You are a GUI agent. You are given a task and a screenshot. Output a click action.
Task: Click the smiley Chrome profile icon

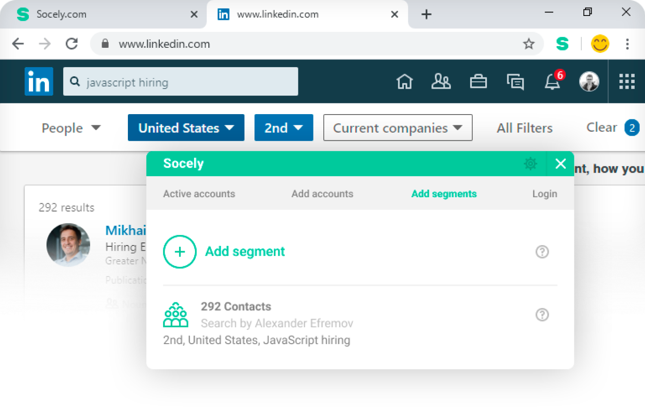(x=600, y=43)
